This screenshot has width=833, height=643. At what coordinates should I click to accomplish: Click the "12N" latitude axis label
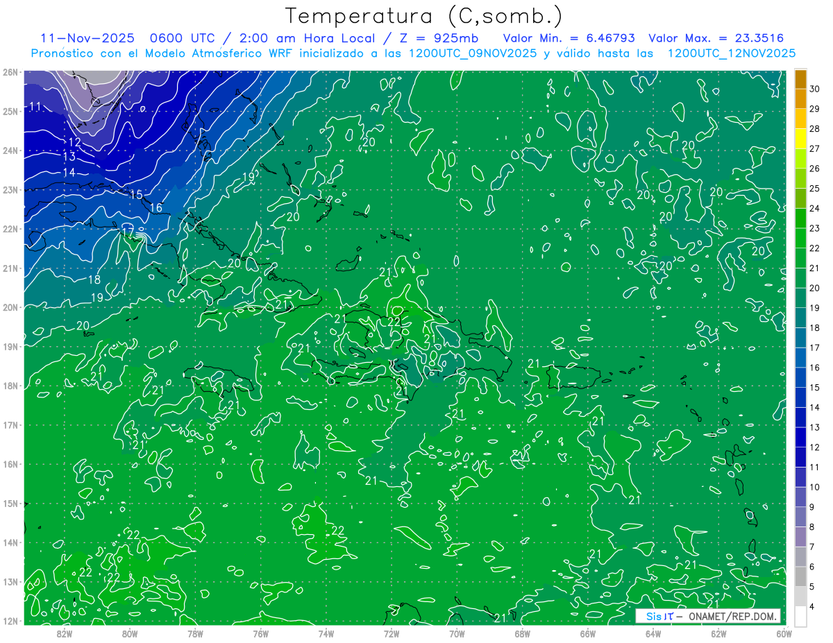[x=10, y=621]
